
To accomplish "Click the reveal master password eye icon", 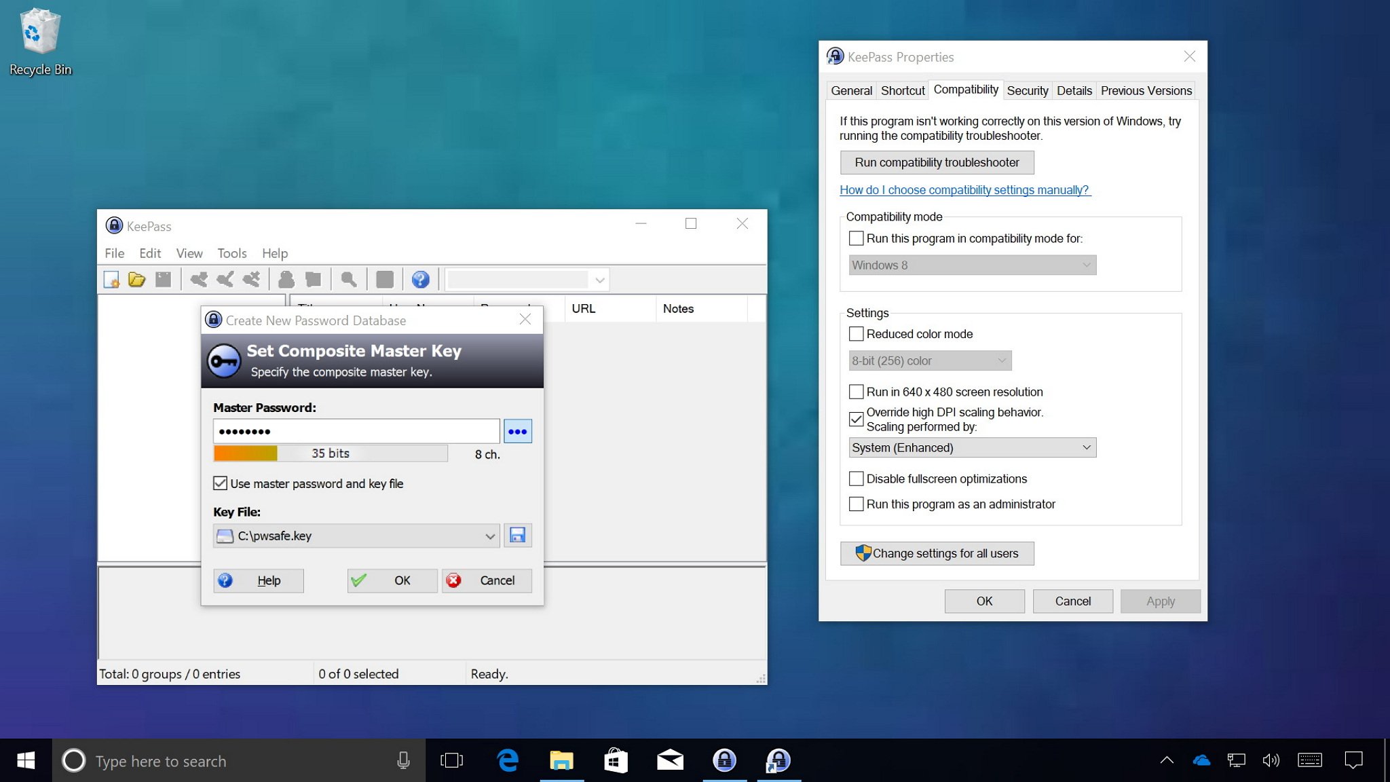I will (x=517, y=430).
